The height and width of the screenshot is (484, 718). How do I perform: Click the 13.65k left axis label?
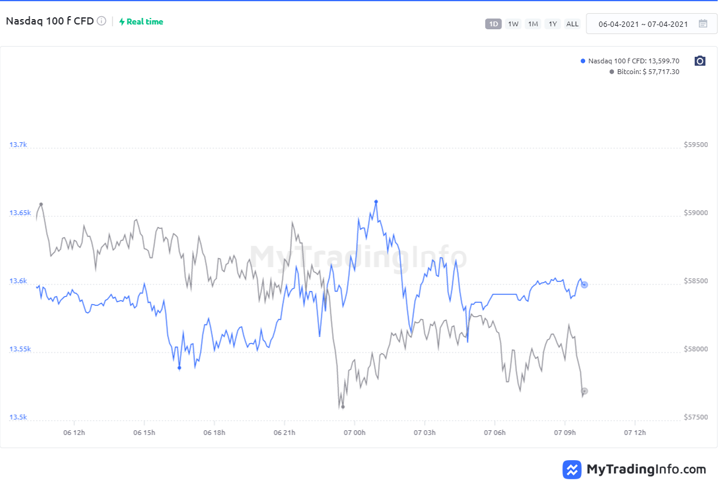pos(20,213)
